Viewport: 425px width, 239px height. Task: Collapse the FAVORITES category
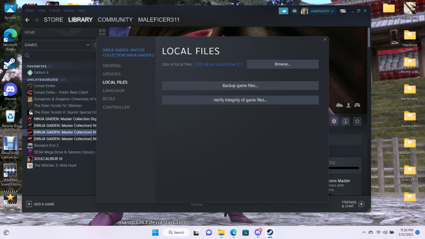[x=24, y=66]
